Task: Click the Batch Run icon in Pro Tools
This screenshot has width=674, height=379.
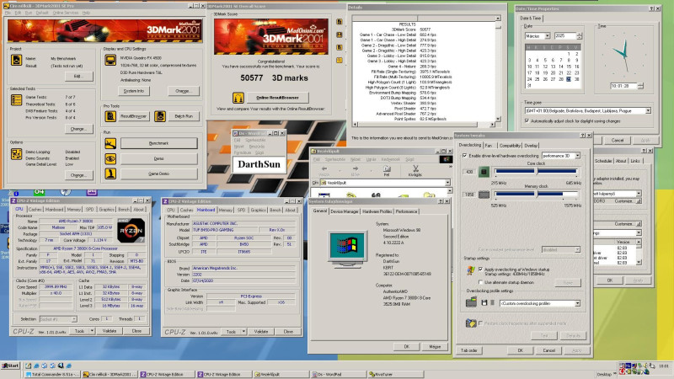Action: (x=160, y=116)
